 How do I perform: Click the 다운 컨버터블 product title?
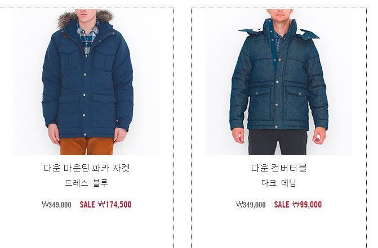[279, 168]
